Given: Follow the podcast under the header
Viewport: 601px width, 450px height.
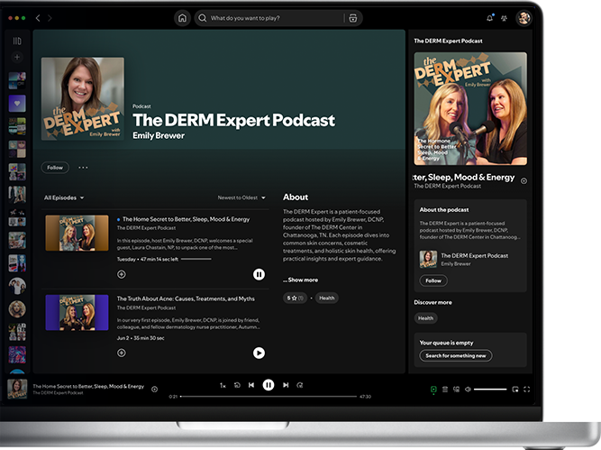Looking at the screenshot, I should [55, 168].
